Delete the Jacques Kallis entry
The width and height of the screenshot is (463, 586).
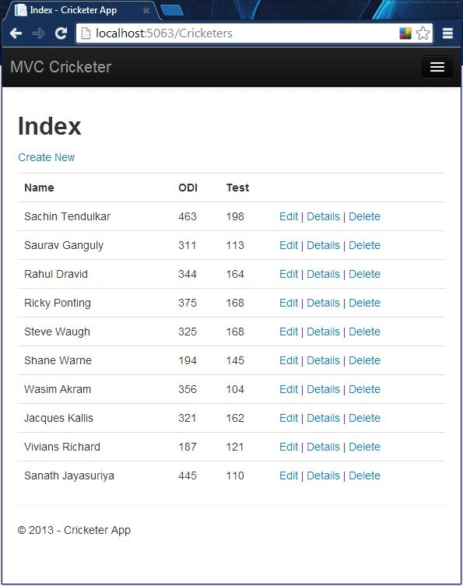click(364, 418)
